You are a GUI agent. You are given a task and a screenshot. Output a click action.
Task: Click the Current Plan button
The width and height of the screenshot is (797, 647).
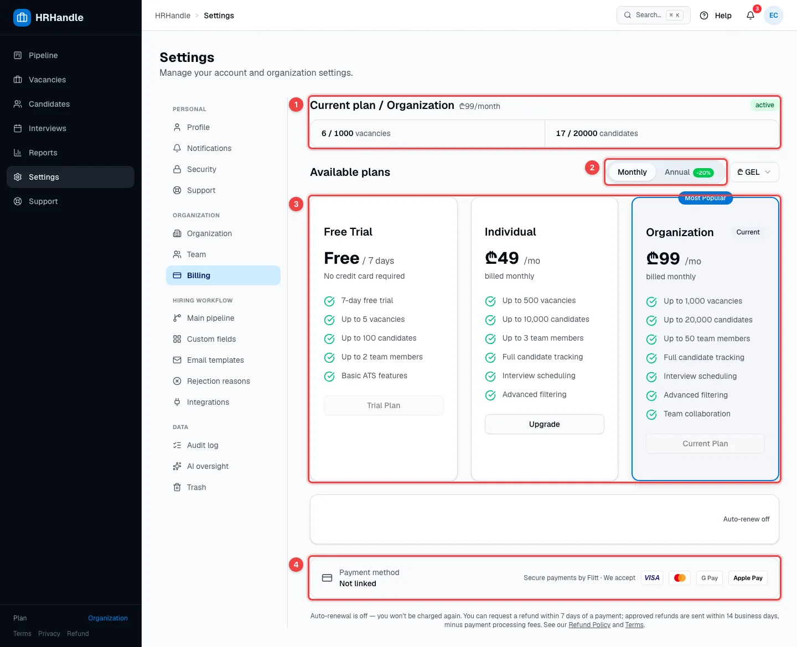(x=705, y=443)
